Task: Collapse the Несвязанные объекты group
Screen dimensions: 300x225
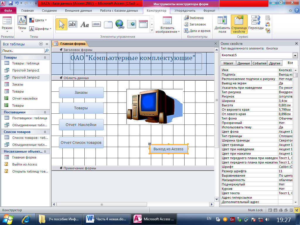Action: tap(45, 151)
